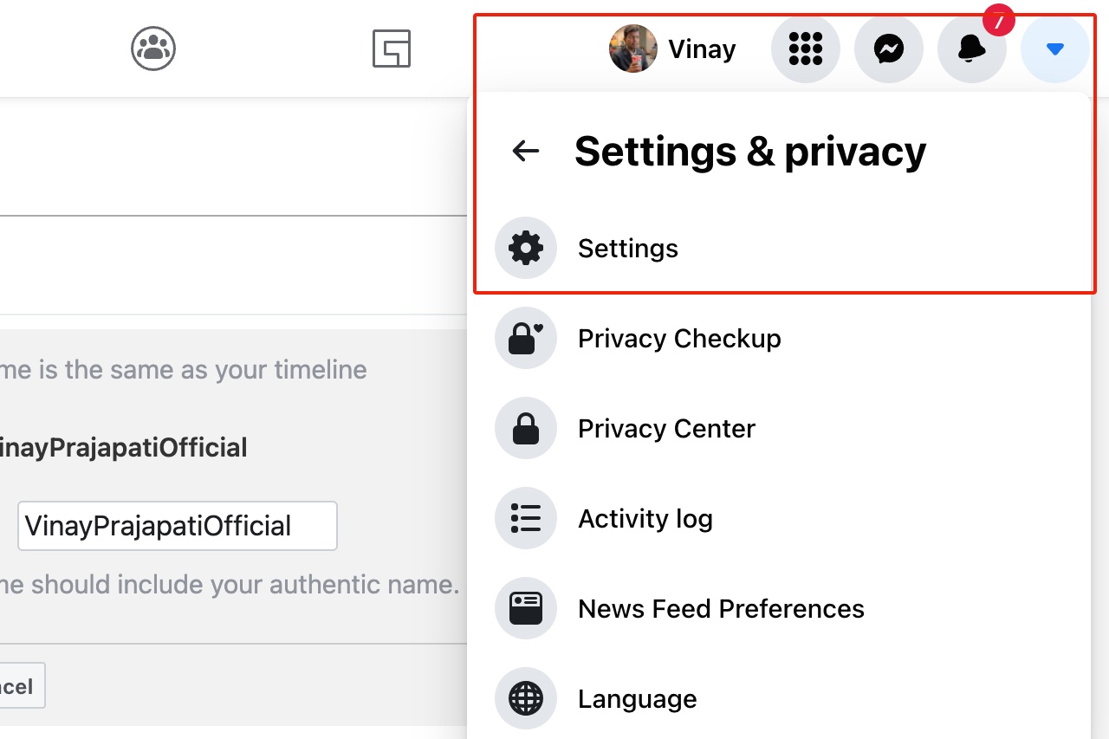This screenshot has width=1109, height=739.
Task: Click Vinay's profile picture thumbnail
Action: (x=632, y=49)
